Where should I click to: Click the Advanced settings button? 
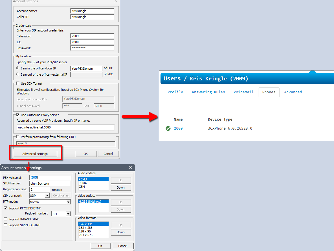click(35, 154)
